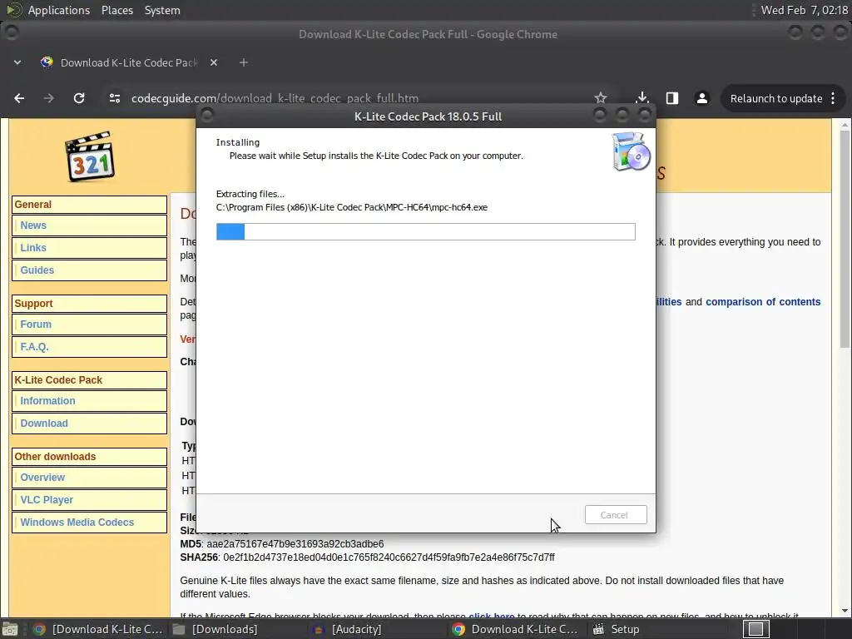
Task: Open Chrome three-dot menu
Action: [x=833, y=98]
